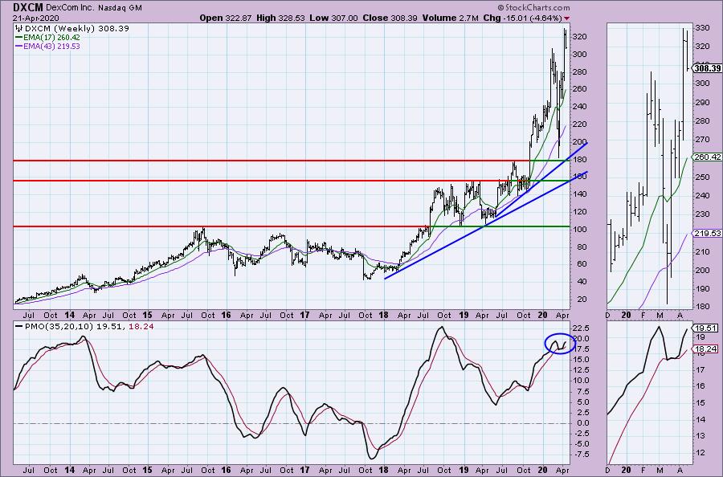Viewport: 723px width, 477px height.
Task: Click the green EMA(17) legend line marker
Action: (18, 37)
